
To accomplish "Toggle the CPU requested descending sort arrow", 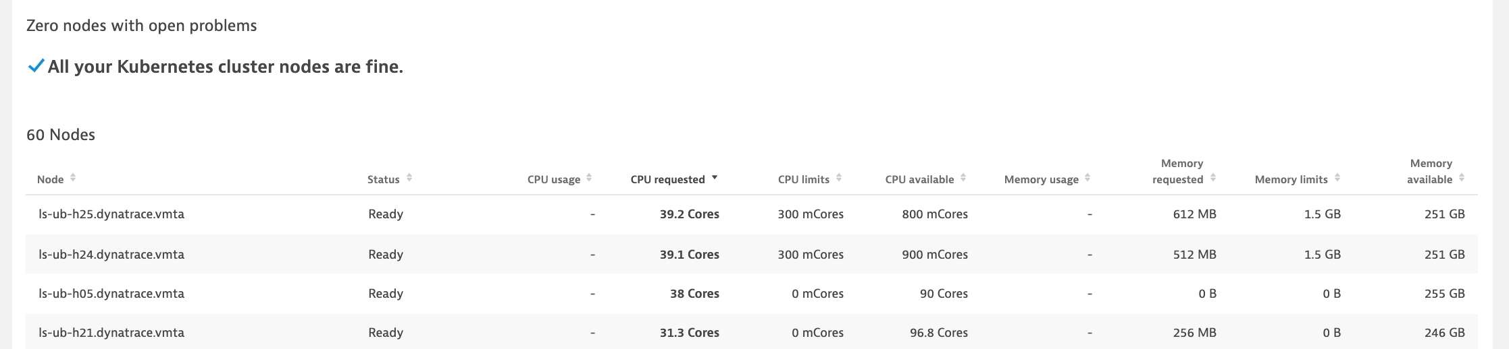I will coord(715,178).
